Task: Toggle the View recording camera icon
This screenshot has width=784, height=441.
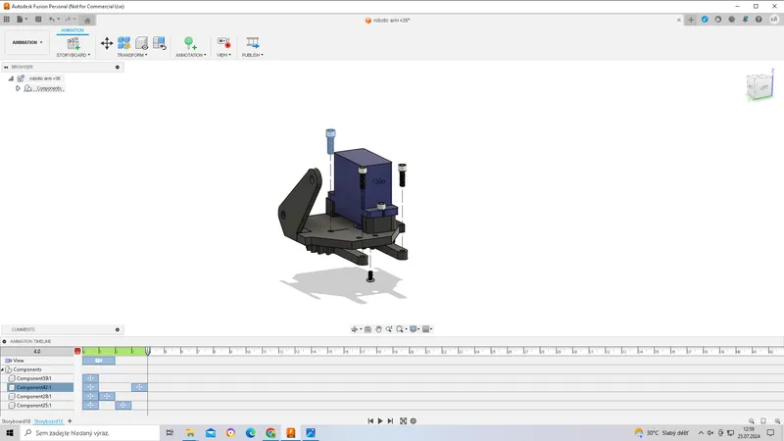Action: (223, 43)
